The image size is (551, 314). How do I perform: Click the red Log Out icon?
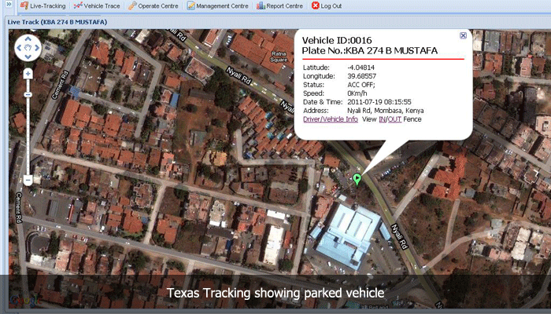point(315,5)
